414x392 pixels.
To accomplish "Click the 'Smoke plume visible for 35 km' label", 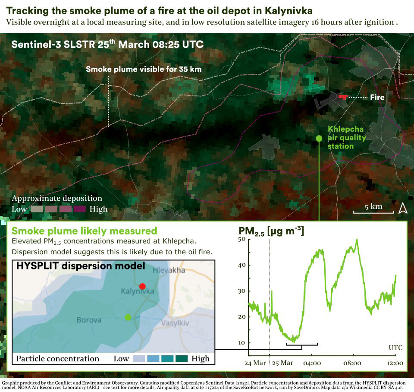I will coord(144,69).
